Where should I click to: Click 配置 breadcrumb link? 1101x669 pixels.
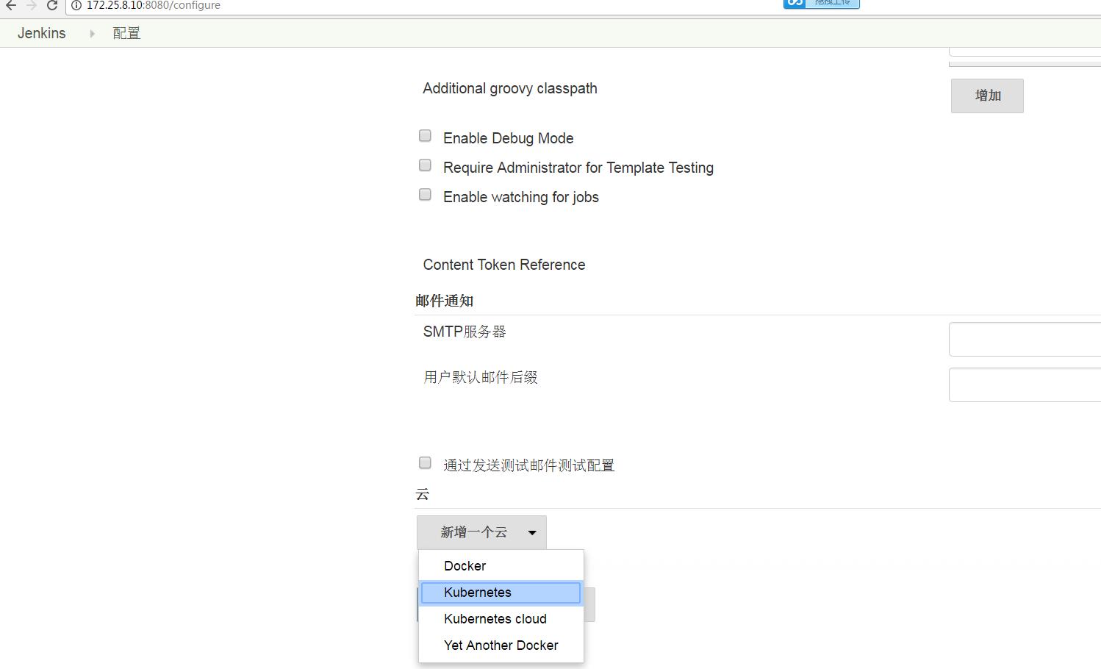126,33
